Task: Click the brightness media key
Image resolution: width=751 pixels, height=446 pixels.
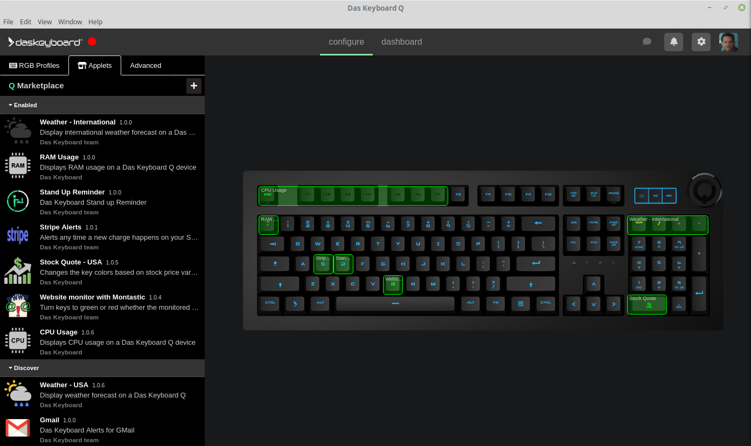Action: (642, 196)
